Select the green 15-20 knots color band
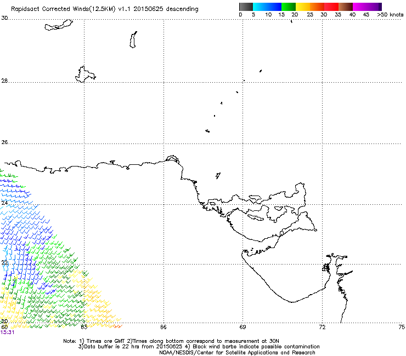 click(289, 7)
